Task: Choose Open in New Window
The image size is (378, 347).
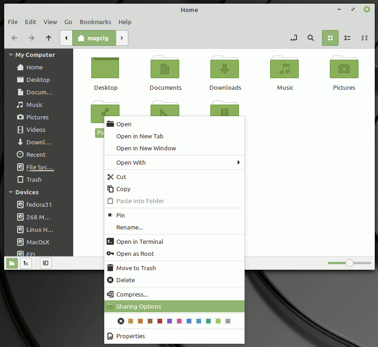Action: pos(174,149)
